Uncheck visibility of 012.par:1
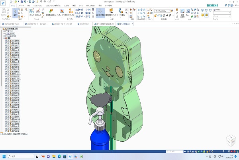 6,55
